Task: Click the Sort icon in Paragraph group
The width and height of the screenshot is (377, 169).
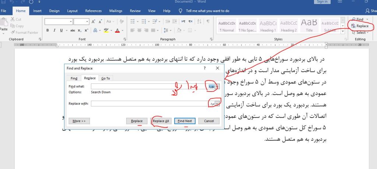Action: click(199, 21)
